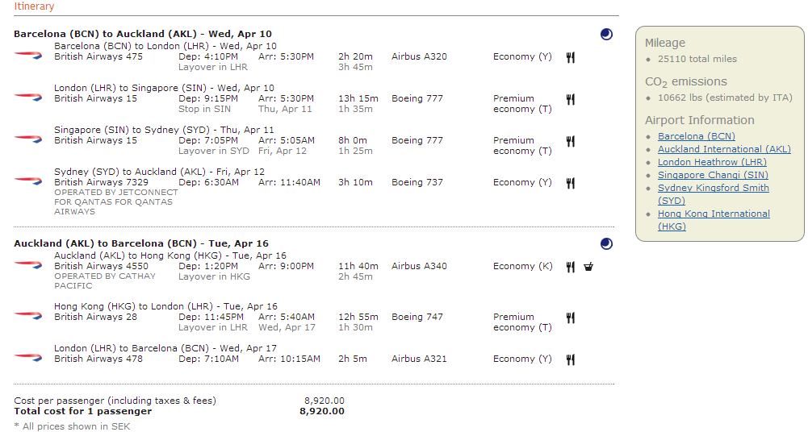Click the Barcelona to Auckland trip header

[143, 34]
